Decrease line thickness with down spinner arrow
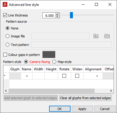The width and height of the screenshot is (117, 113). pyautogui.click(x=57, y=16)
